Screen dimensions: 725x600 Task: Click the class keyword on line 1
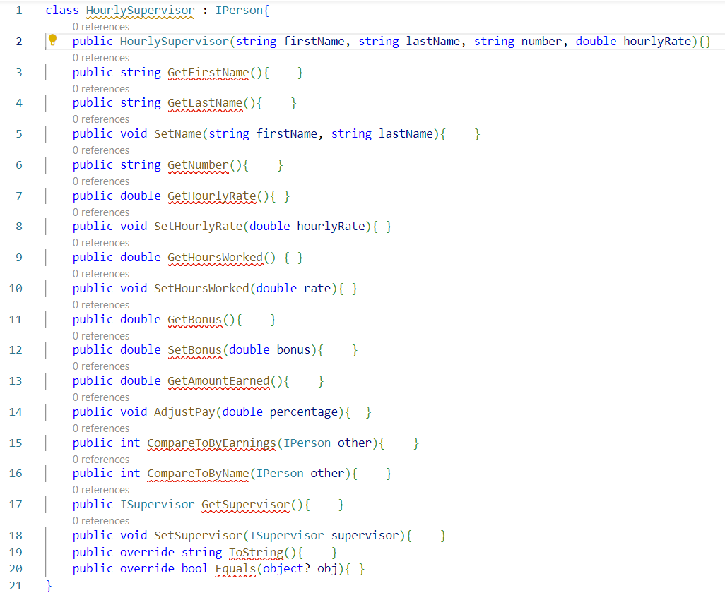coord(62,11)
